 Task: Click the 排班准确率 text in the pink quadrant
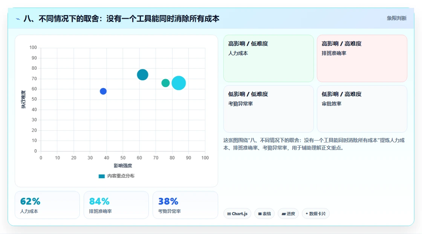(334, 53)
